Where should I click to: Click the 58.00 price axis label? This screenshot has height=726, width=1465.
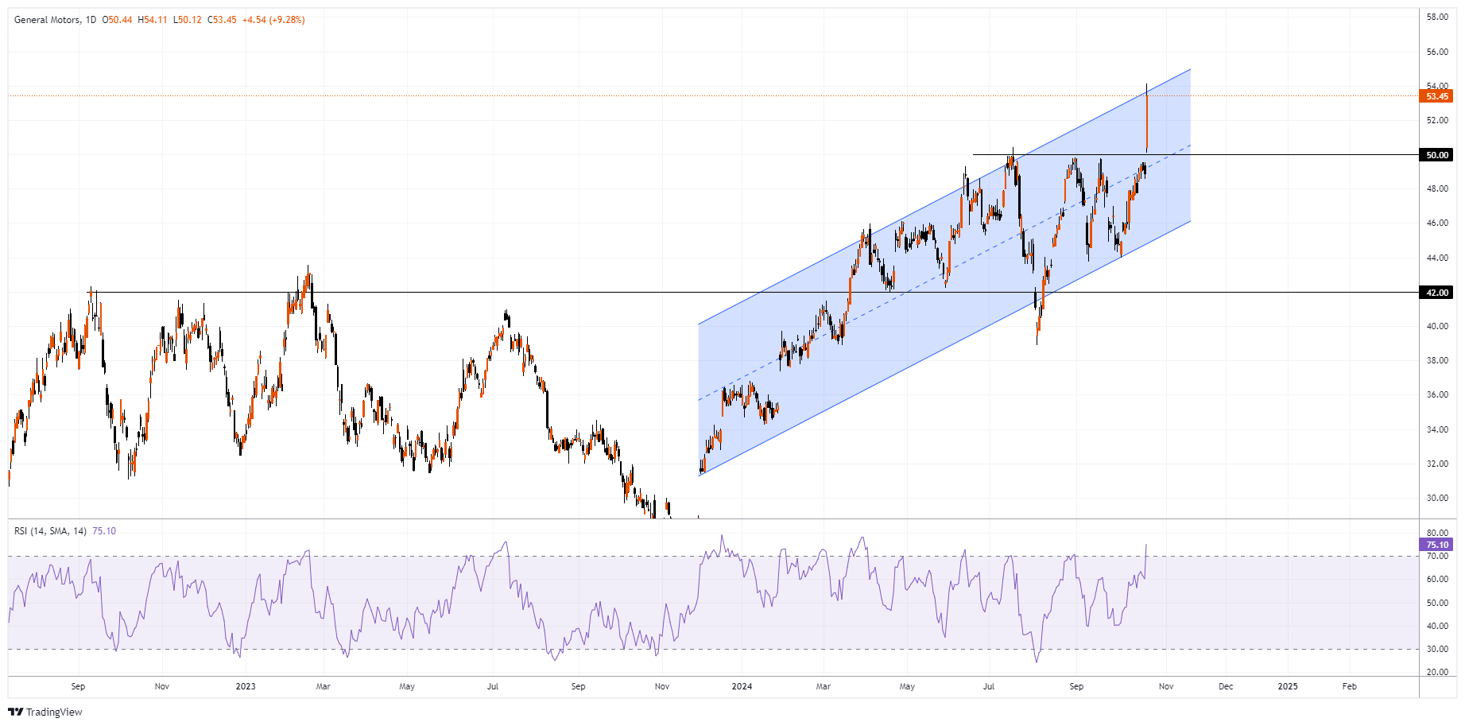[1437, 17]
